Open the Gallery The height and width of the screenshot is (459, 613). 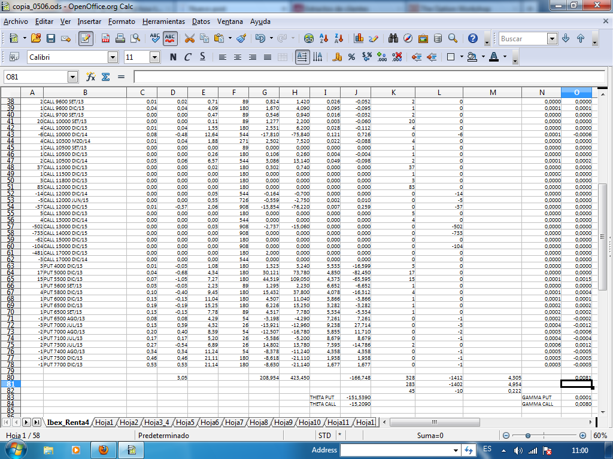click(423, 38)
